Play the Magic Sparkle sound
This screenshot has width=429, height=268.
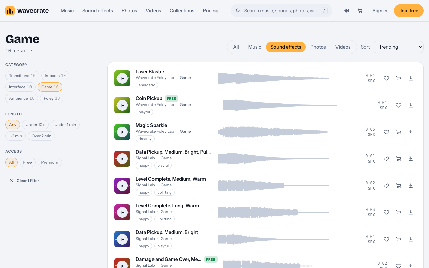pos(122,132)
